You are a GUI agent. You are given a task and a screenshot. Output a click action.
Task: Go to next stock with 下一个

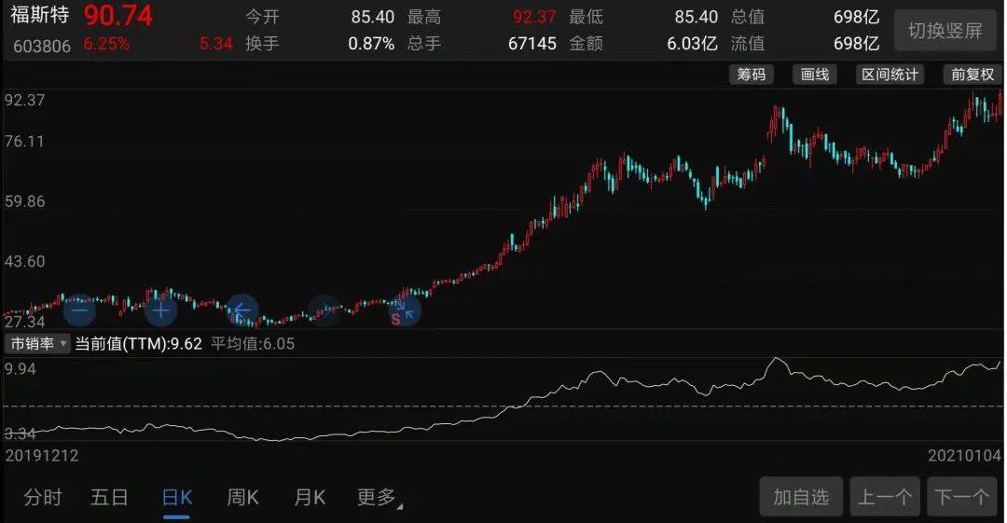click(x=961, y=497)
